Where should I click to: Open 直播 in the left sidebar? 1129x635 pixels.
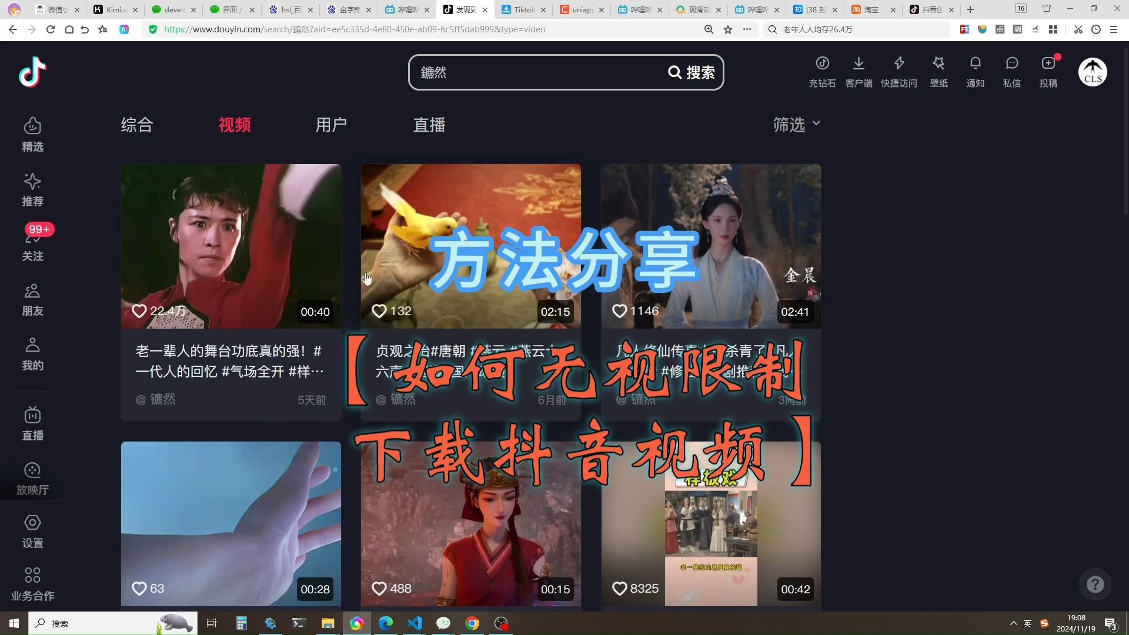(x=32, y=423)
